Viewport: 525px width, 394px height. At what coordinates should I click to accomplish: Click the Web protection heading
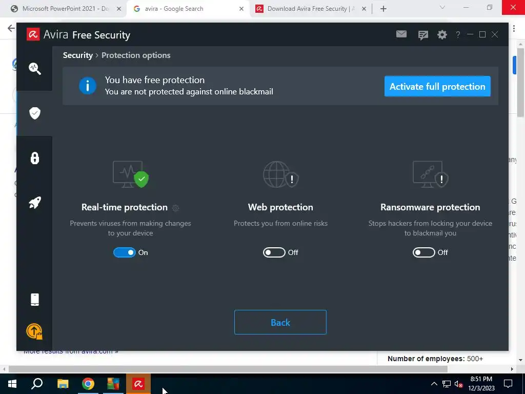(x=280, y=207)
